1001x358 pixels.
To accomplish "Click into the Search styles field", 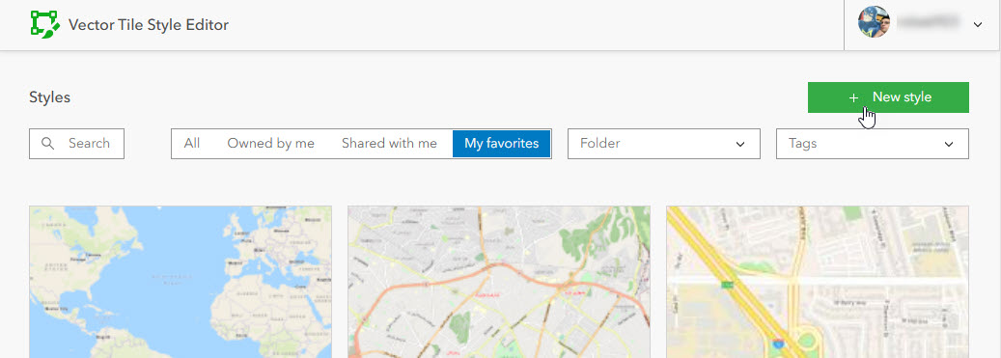I will coord(76,144).
